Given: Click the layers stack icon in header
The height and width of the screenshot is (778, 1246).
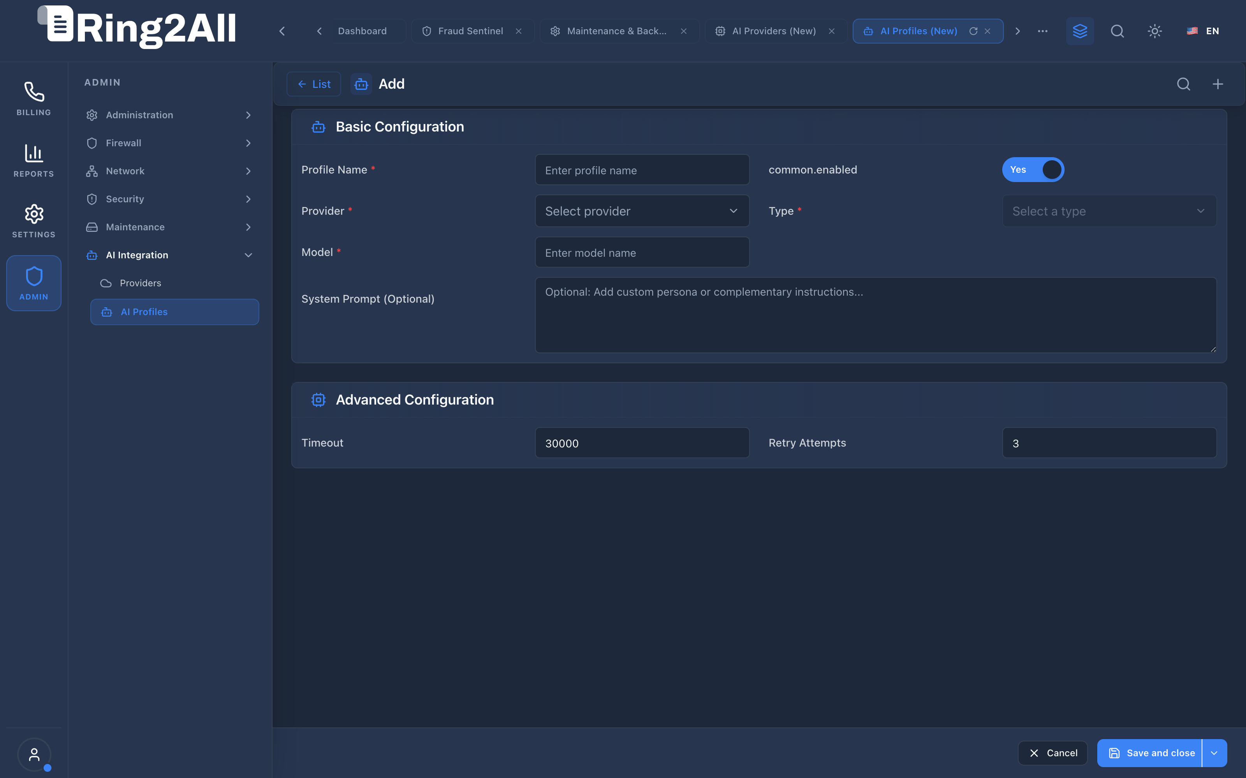Looking at the screenshot, I should click(x=1080, y=31).
